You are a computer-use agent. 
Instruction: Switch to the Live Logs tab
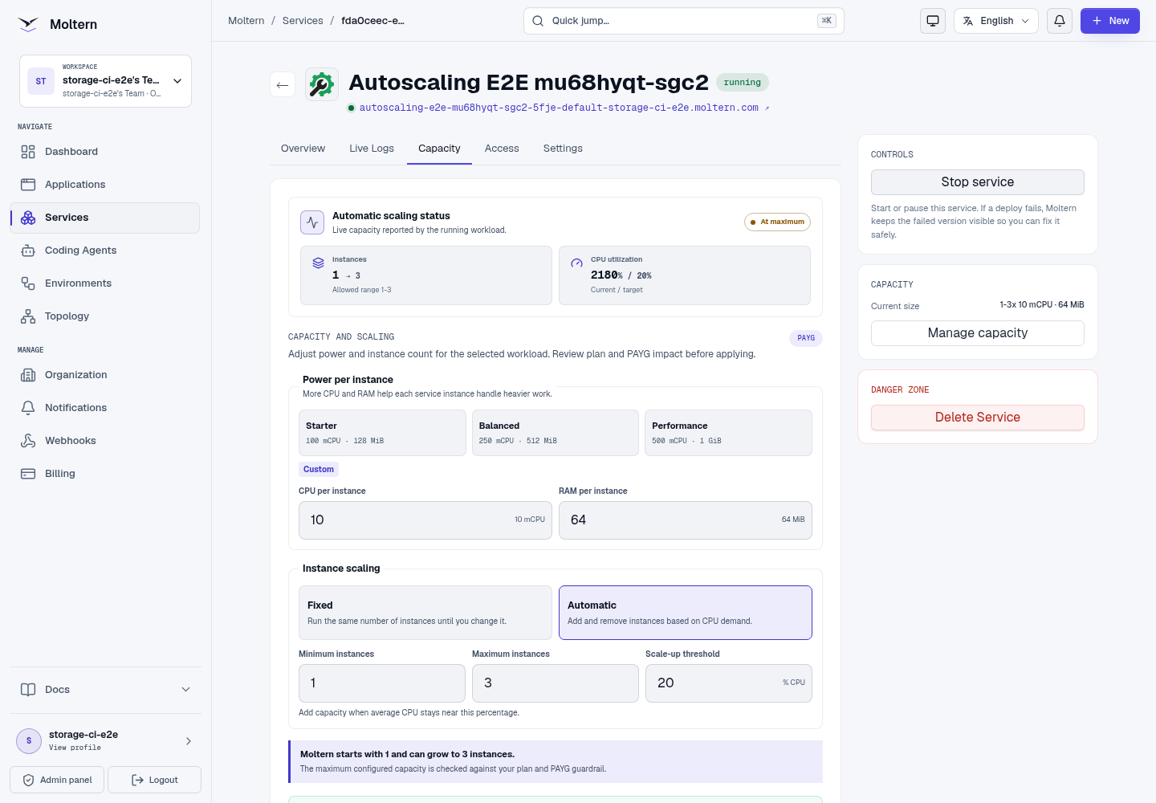tap(372, 149)
